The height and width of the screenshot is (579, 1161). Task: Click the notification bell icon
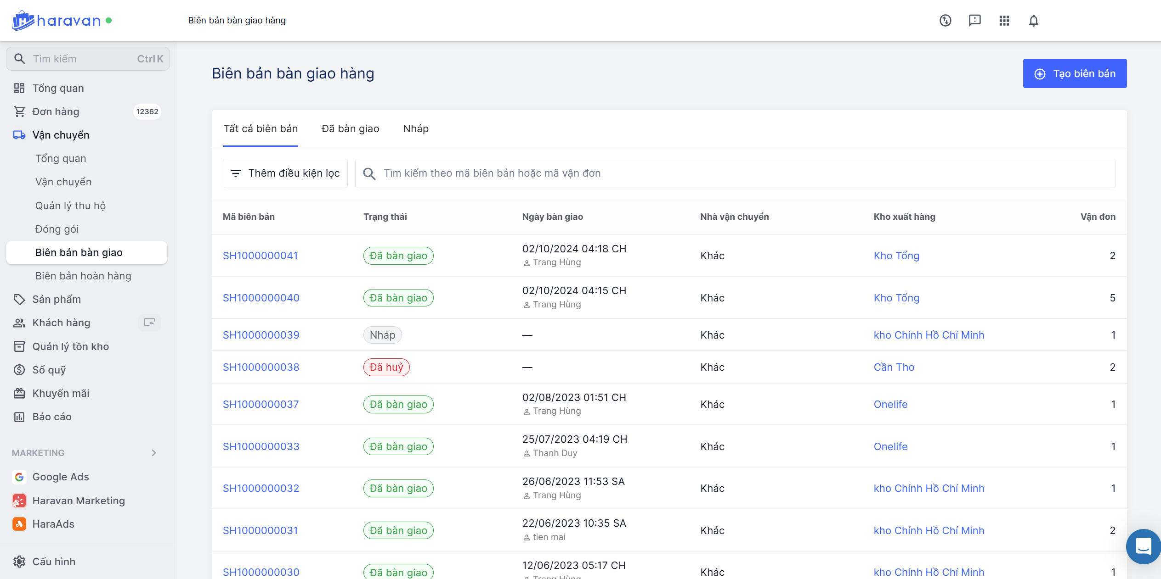pos(1033,21)
